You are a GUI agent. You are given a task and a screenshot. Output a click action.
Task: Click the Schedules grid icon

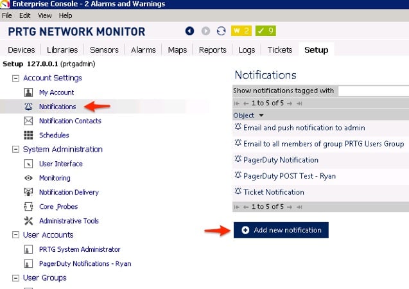28,136
